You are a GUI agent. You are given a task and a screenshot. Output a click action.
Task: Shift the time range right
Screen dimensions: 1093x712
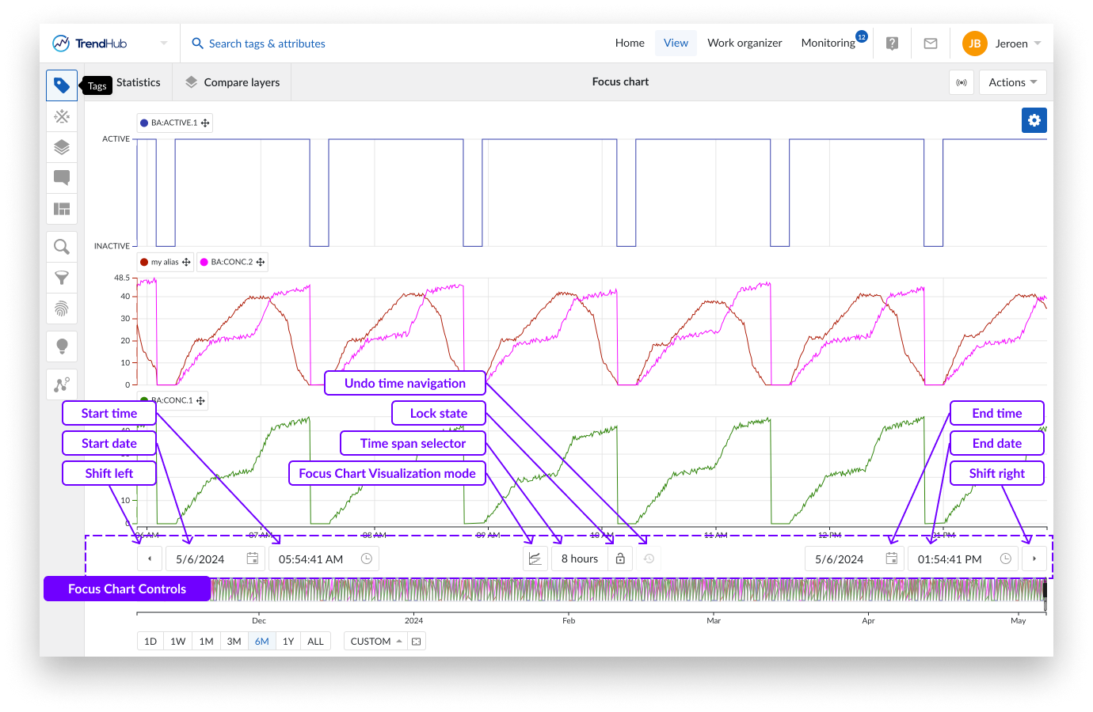pos(1034,559)
